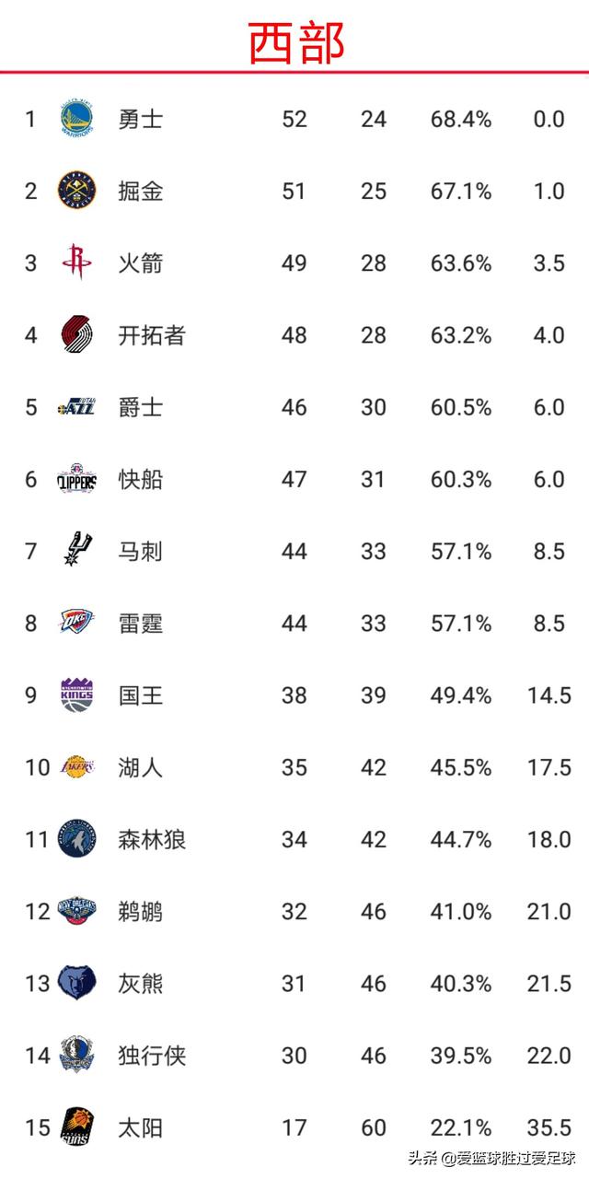Click the Phoenix Suns logo
Viewport: 589px width, 1179px height.
77,1126
